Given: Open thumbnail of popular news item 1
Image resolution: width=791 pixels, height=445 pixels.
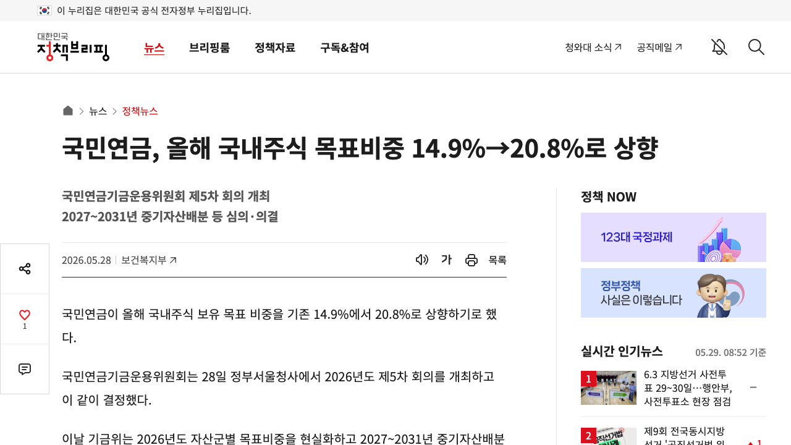Looking at the screenshot, I should pyautogui.click(x=609, y=388).
